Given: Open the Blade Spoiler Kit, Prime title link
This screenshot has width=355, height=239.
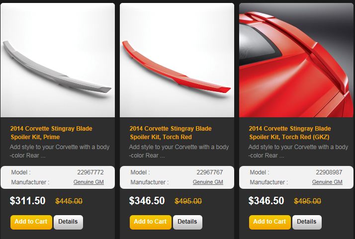Looking at the screenshot, I should (51, 133).
